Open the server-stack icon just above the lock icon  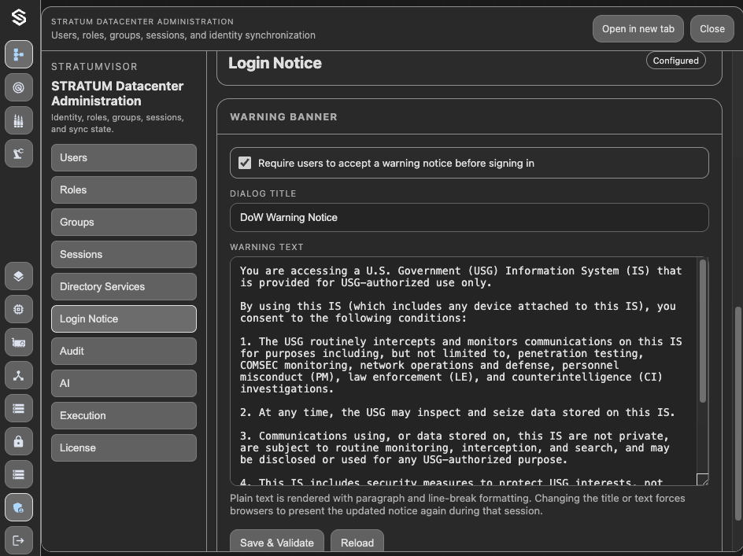click(19, 408)
